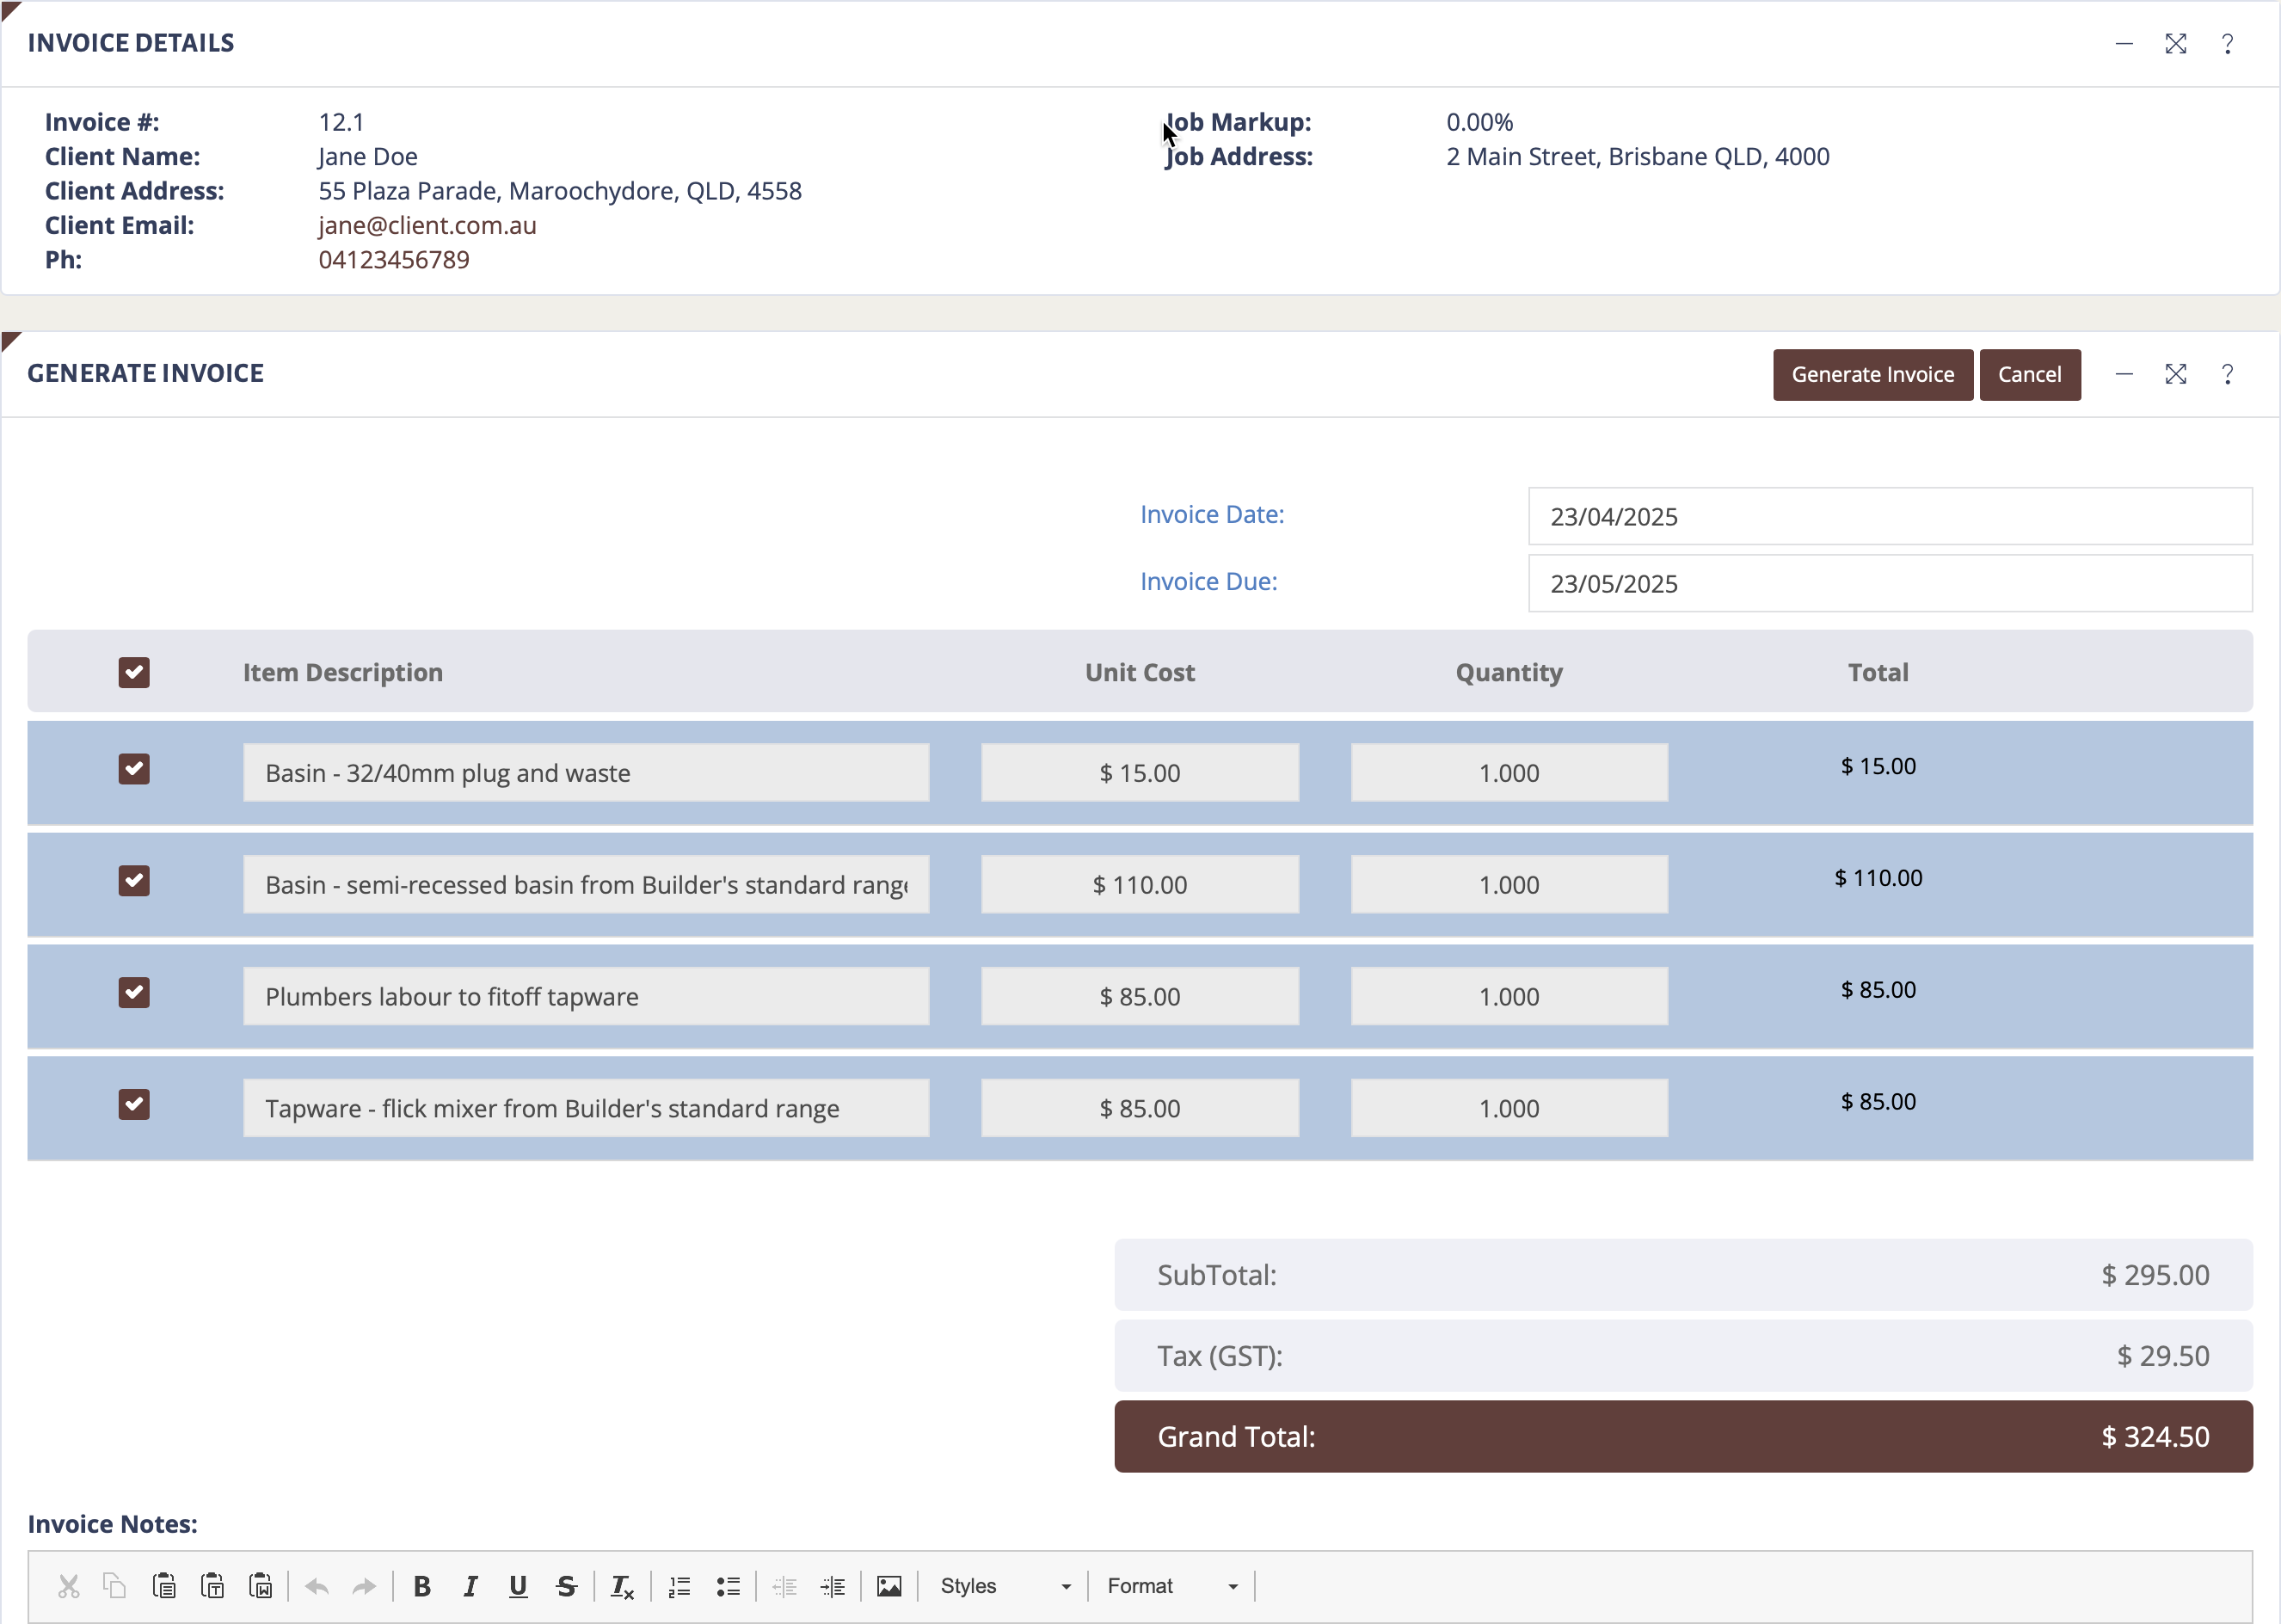Open the jane@client.com.au email link

(x=427, y=225)
